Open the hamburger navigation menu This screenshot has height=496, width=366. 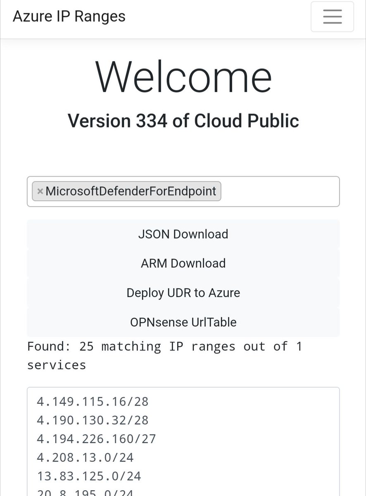(332, 17)
